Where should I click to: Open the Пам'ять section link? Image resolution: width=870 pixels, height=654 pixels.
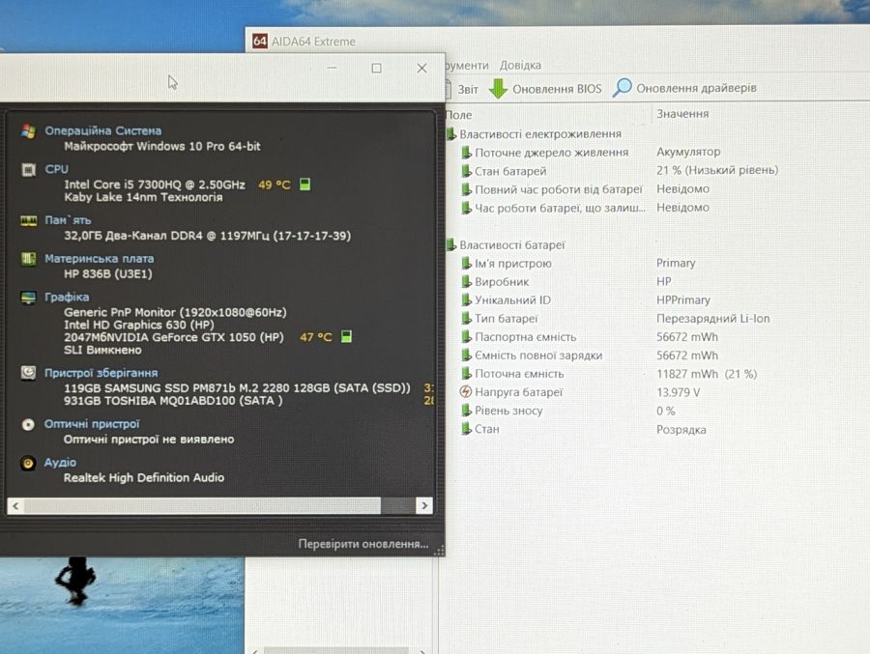[68, 220]
